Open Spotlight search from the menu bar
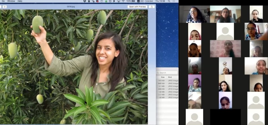Screen dimensions: 268x125 point(169,1)
